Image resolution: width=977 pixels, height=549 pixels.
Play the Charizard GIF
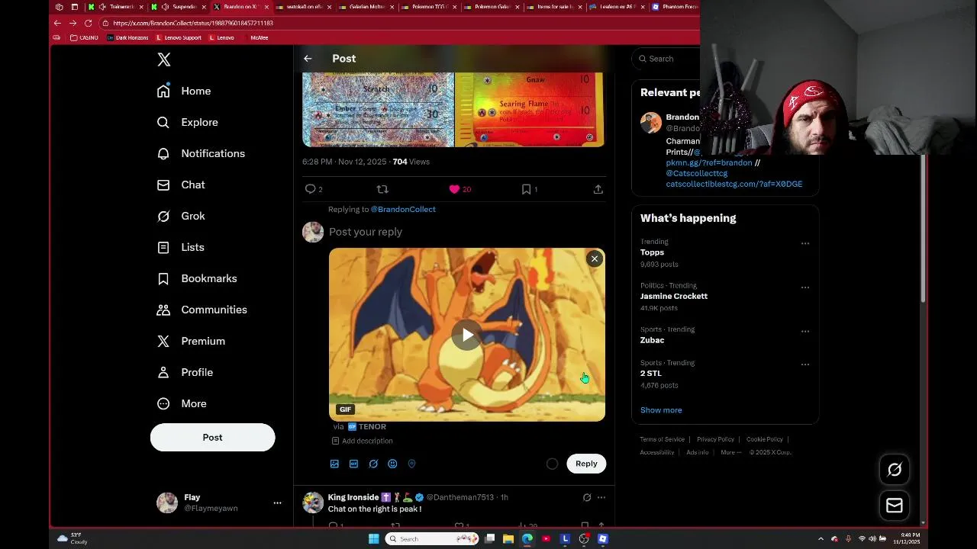[467, 335]
